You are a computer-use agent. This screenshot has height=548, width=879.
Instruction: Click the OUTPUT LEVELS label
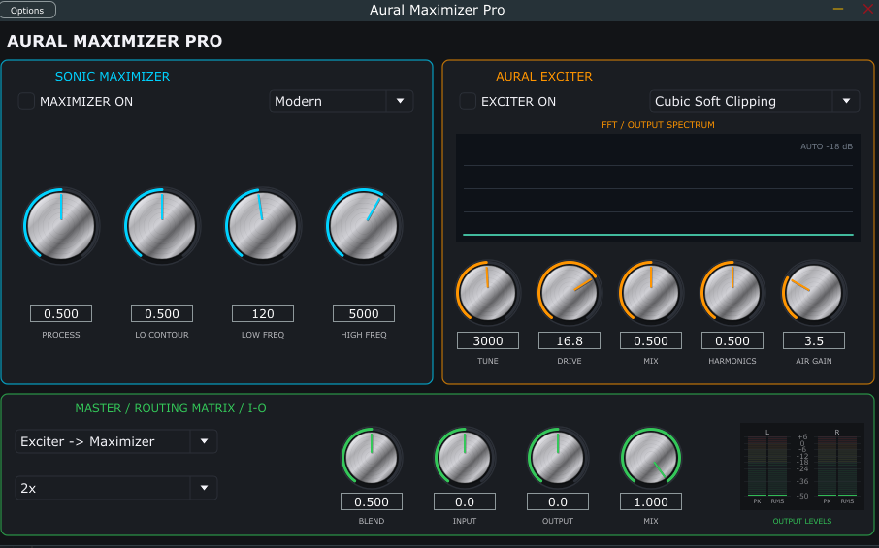coord(802,521)
